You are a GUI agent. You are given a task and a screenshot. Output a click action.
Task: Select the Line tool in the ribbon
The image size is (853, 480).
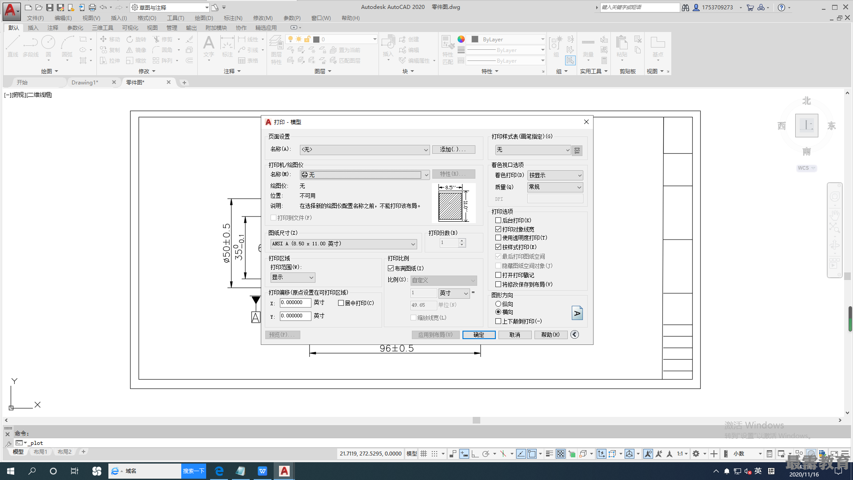(x=13, y=47)
